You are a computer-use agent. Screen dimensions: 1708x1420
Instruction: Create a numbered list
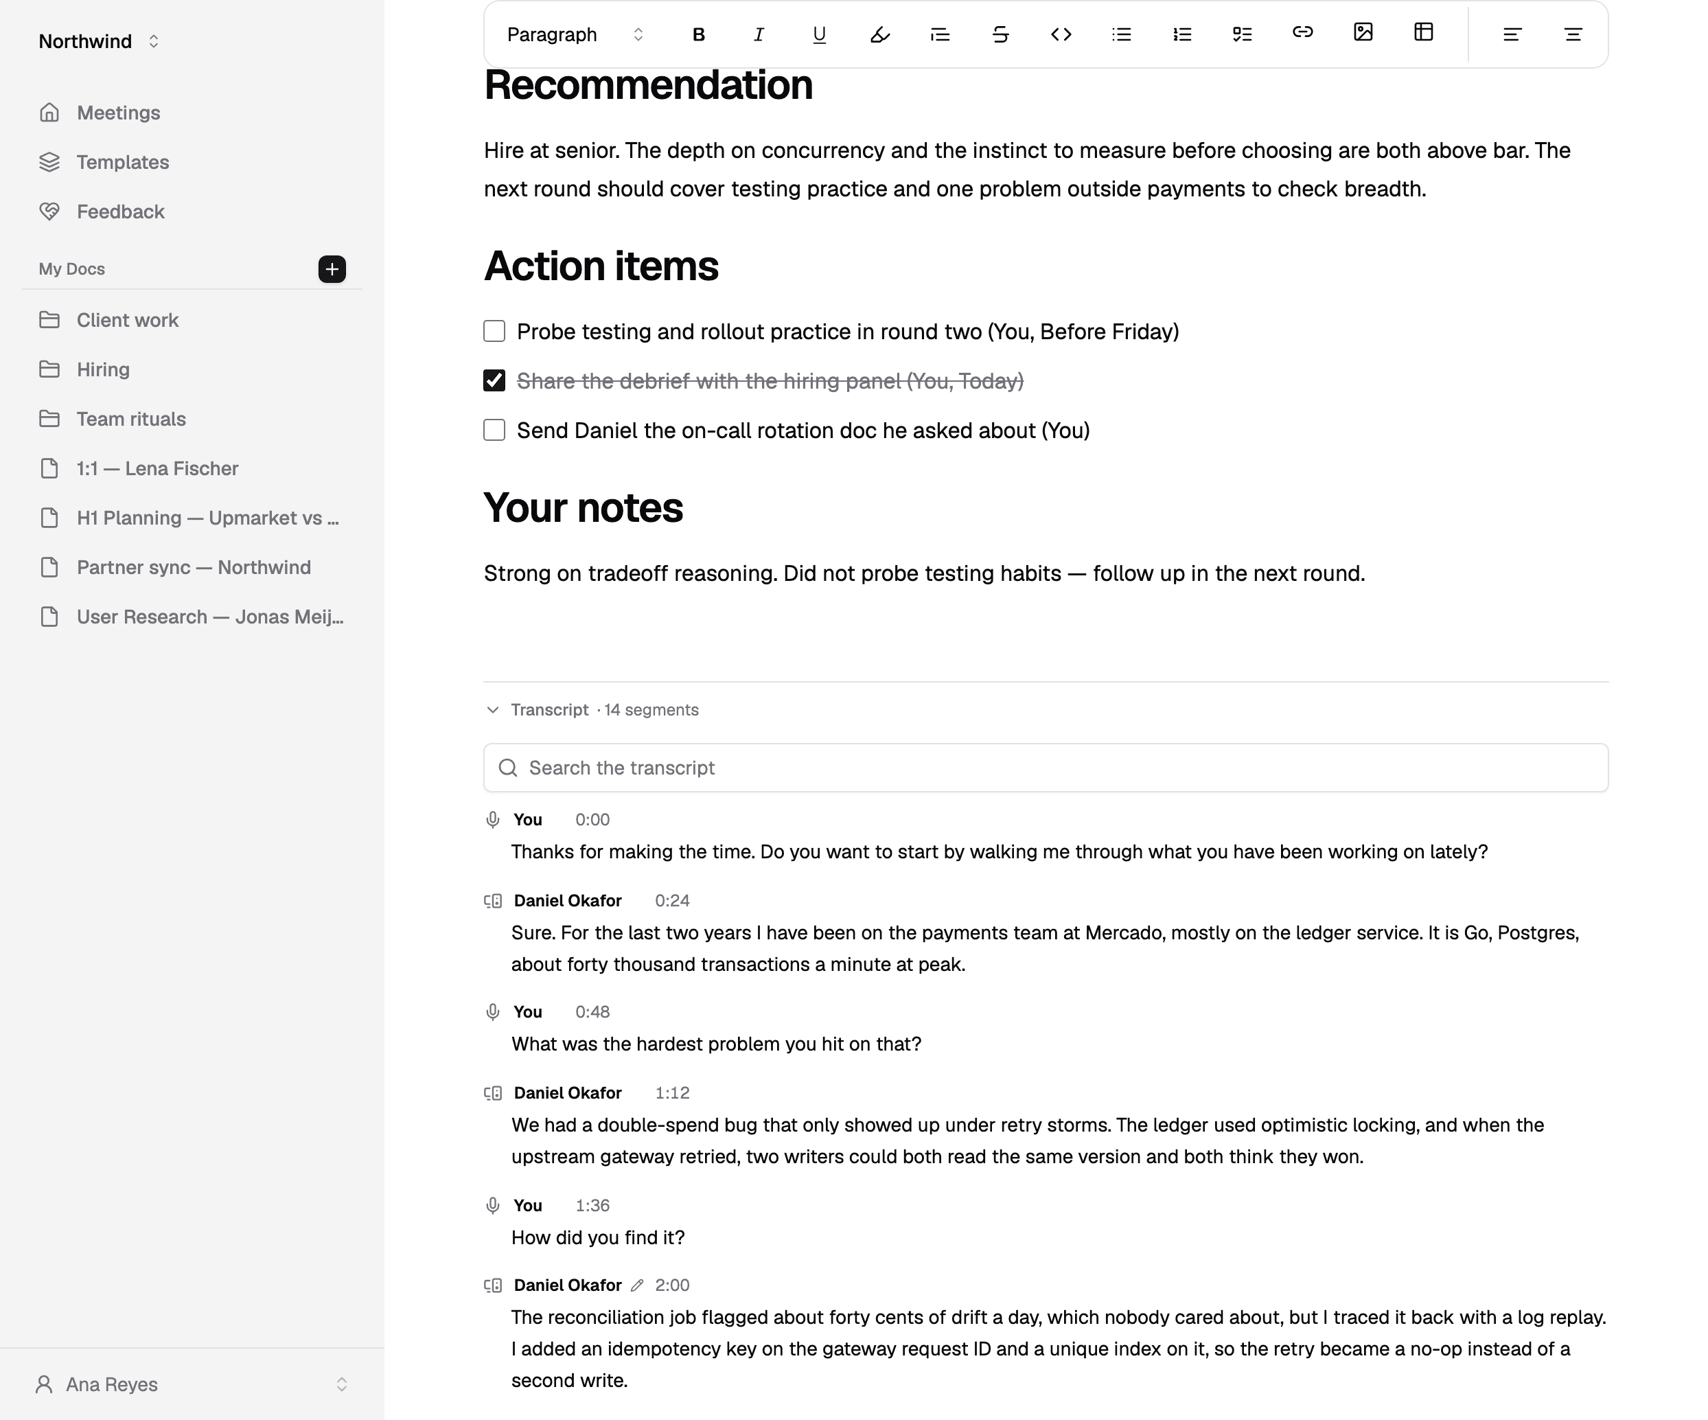[1181, 34]
